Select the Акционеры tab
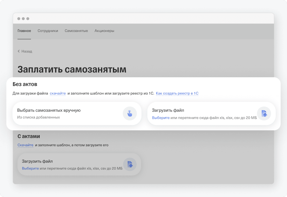The width and height of the screenshot is (287, 197). [104, 31]
